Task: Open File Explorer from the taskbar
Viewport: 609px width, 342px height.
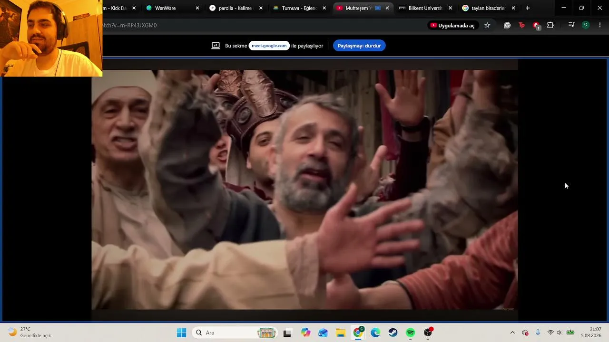Action: (x=341, y=333)
